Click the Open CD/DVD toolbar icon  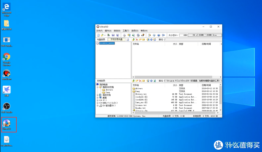click(108, 35)
